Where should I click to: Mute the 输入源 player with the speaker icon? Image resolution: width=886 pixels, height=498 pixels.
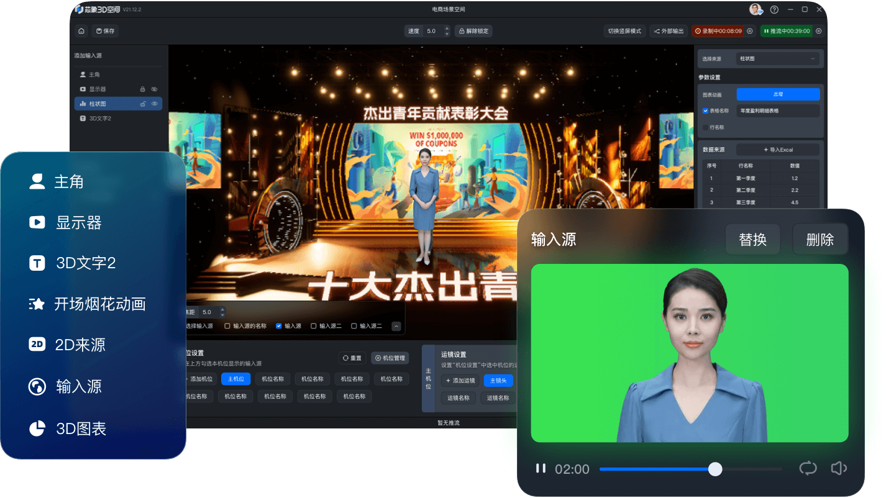point(839,468)
